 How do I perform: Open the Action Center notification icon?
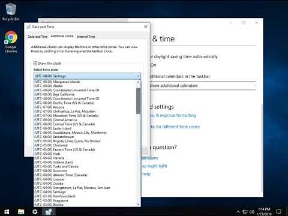pyautogui.click(x=278, y=212)
